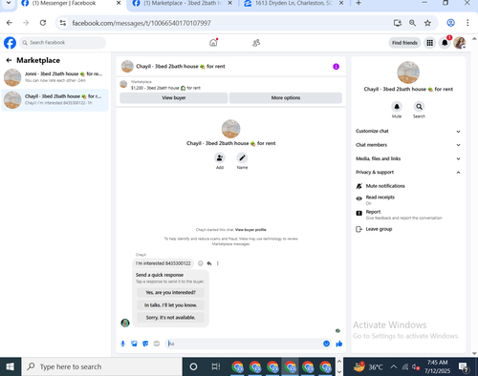
Task: Open the Chayil listing thumbnail in header
Action: (127, 67)
